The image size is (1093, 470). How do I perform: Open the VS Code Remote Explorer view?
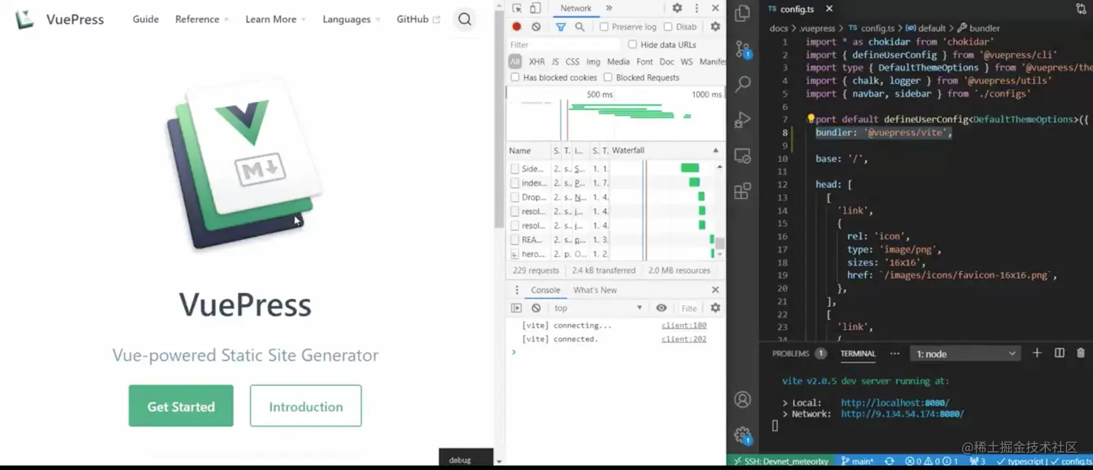(x=742, y=155)
